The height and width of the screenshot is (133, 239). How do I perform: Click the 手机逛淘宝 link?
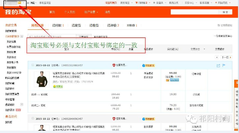coord(45,3)
